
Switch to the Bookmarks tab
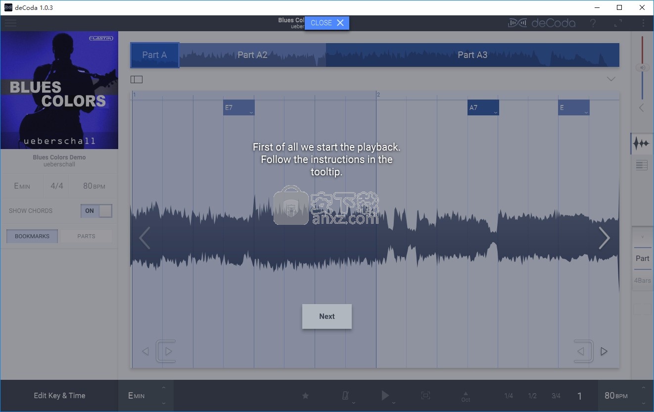click(x=32, y=236)
